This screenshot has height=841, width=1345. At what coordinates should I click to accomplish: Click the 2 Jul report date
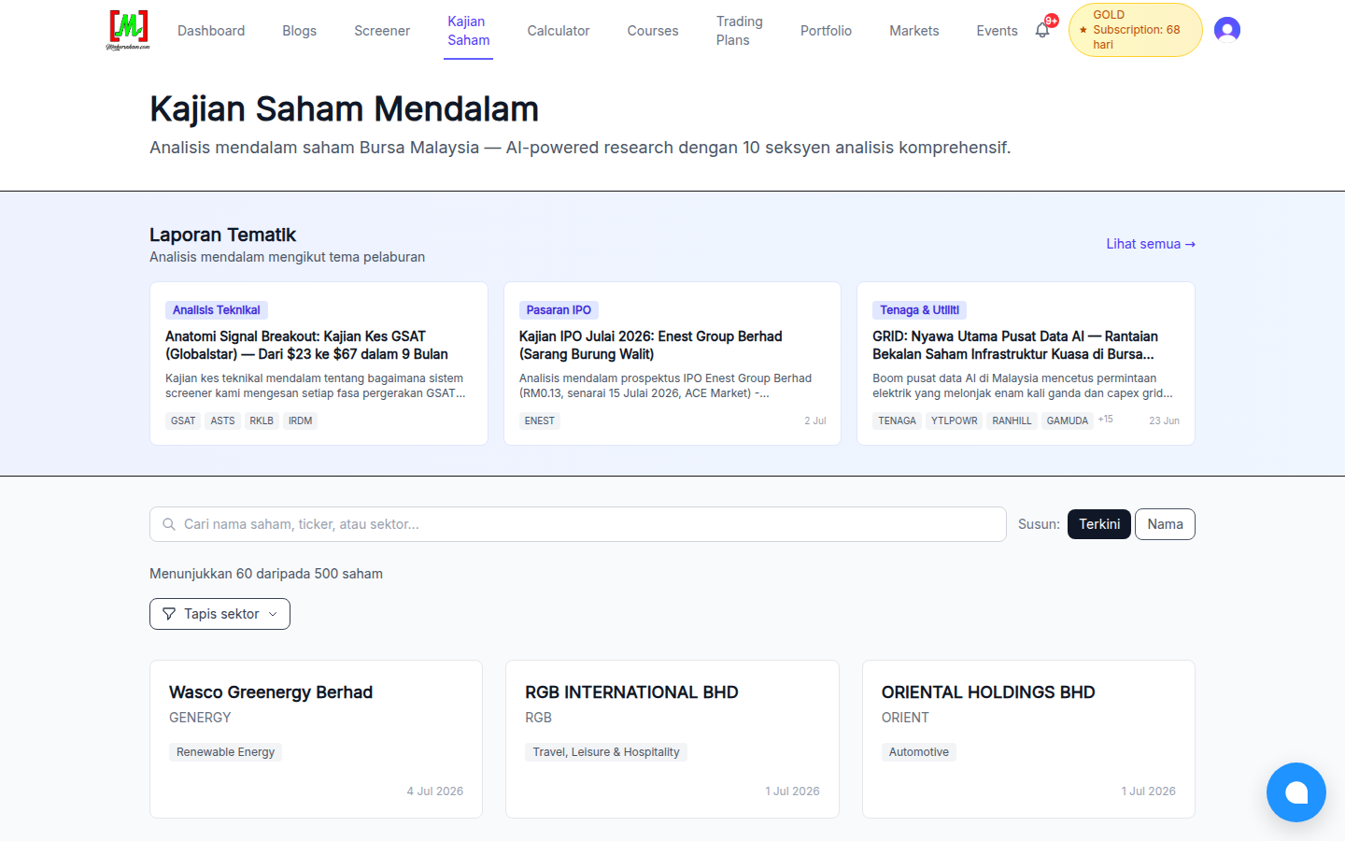[815, 420]
